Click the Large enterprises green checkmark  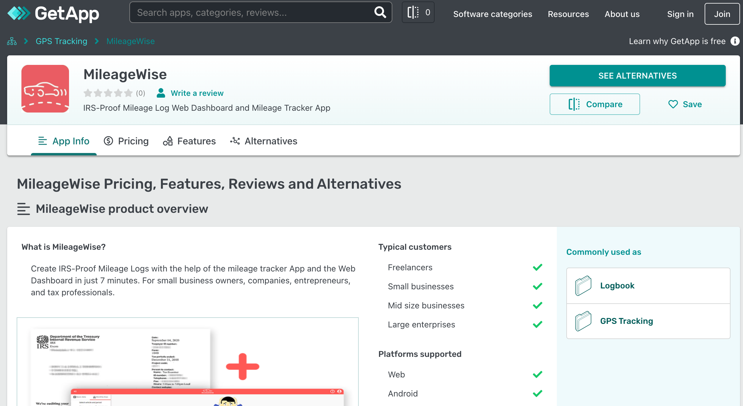[537, 324]
